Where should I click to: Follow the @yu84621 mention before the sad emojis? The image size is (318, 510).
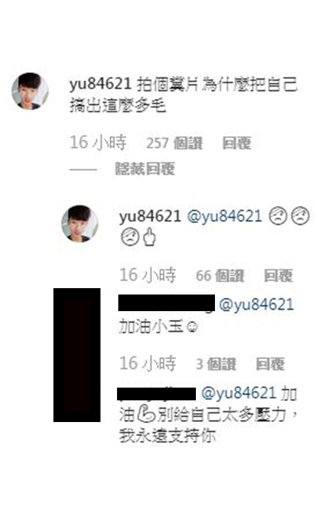tap(225, 217)
